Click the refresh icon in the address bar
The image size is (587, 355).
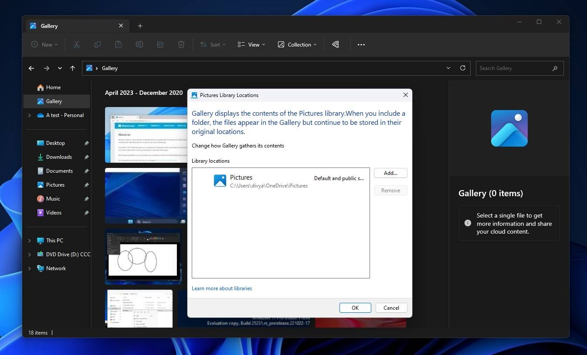coord(462,68)
